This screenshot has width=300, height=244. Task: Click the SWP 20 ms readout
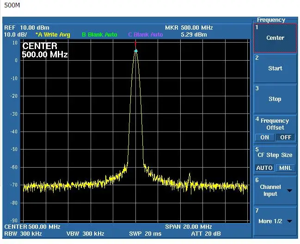tap(146, 234)
